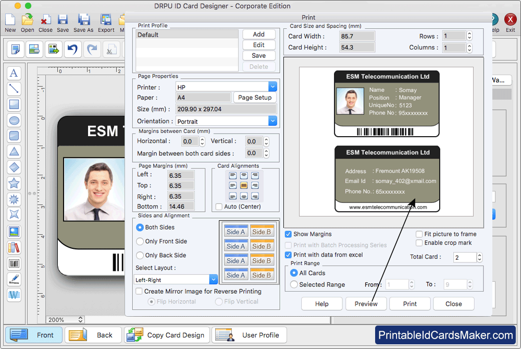Image resolution: width=521 pixels, height=349 pixels.
Task: Open the Orientation dropdown showing Portrait
Action: coord(272,121)
